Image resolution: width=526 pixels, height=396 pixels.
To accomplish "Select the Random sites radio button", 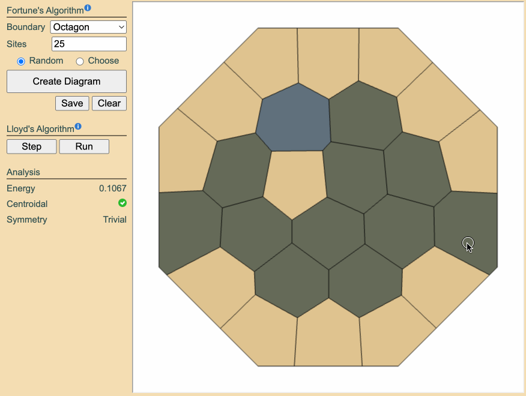I will point(21,61).
